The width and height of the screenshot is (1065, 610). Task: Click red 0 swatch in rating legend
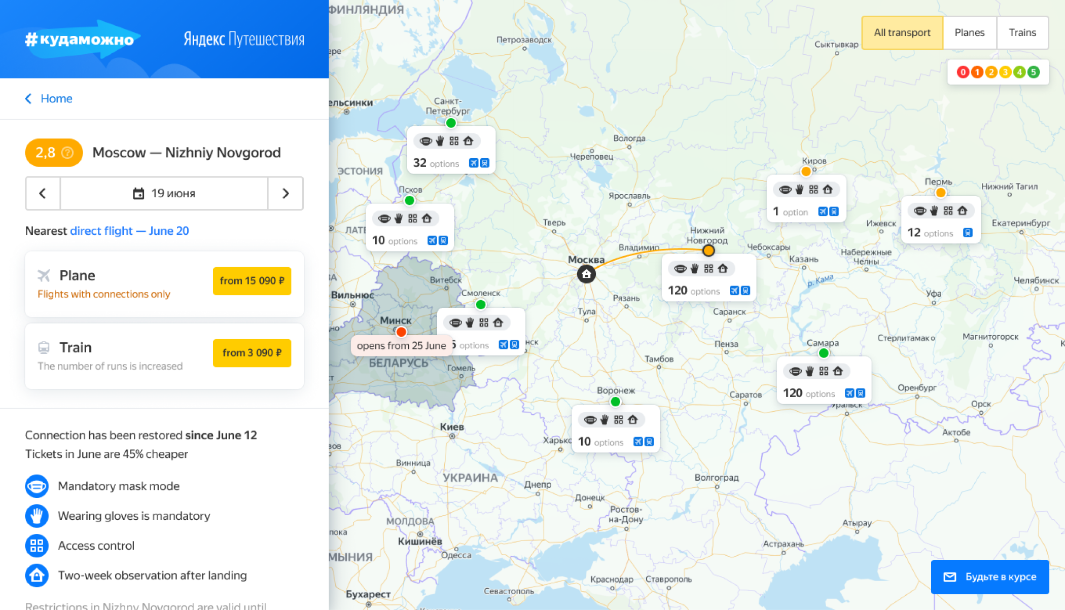[963, 72]
